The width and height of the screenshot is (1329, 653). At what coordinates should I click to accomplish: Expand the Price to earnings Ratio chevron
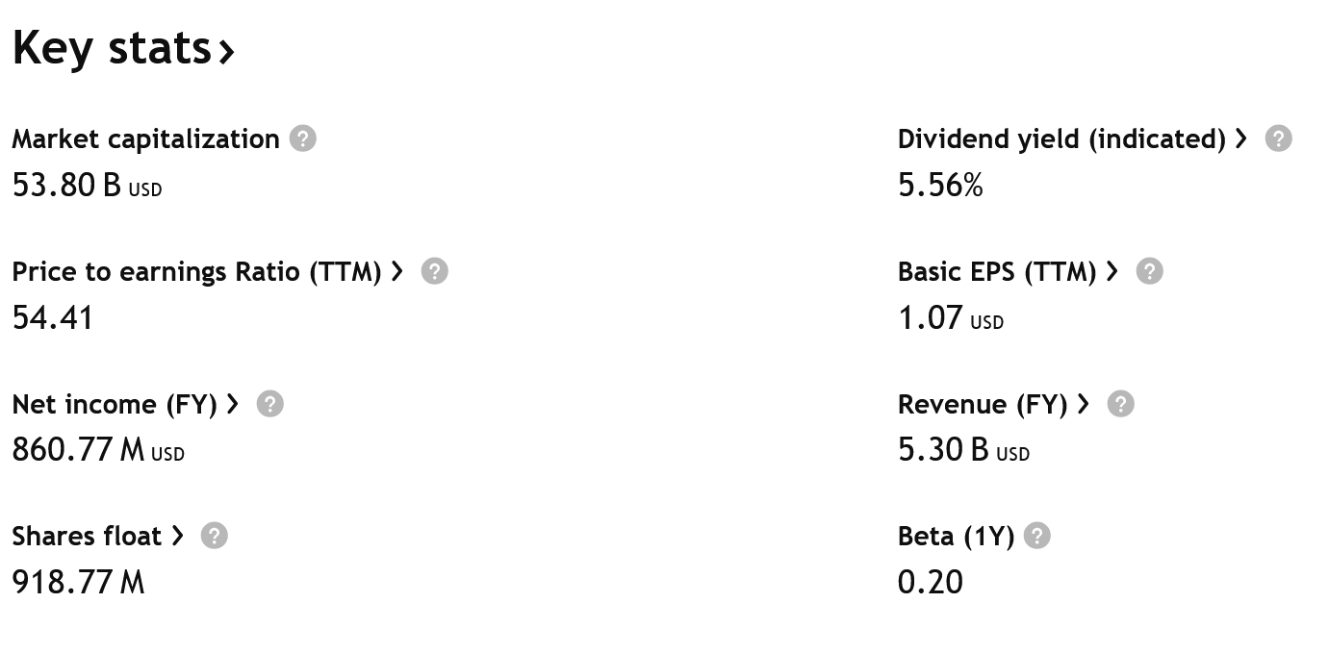coord(397,271)
